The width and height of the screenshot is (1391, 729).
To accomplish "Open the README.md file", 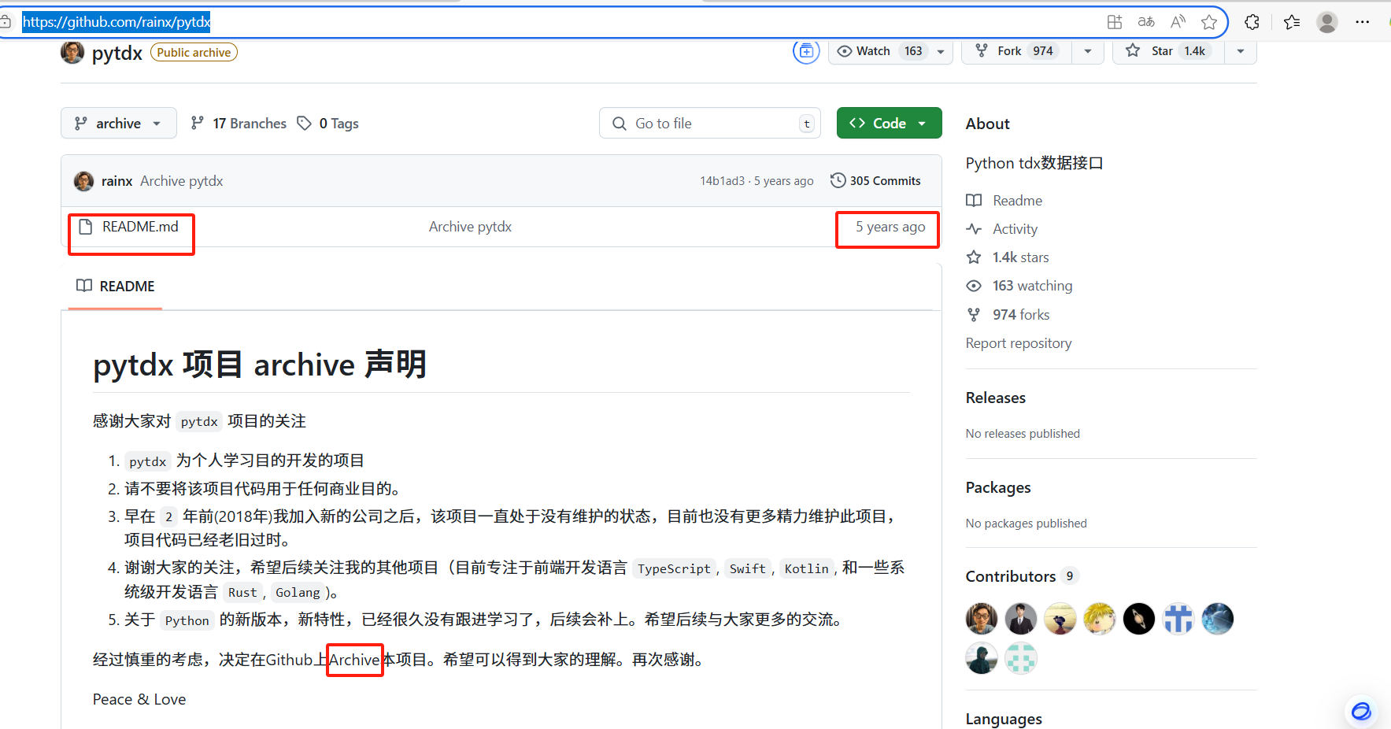I will (x=140, y=227).
